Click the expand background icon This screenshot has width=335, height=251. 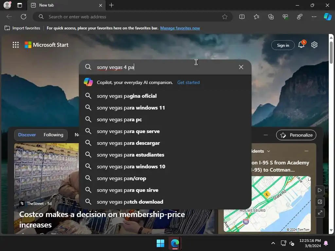[320, 212]
